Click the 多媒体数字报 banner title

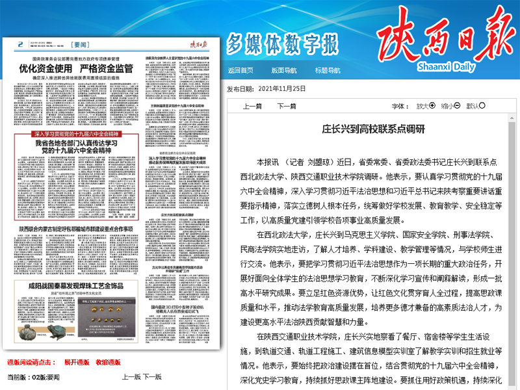coord(282,45)
